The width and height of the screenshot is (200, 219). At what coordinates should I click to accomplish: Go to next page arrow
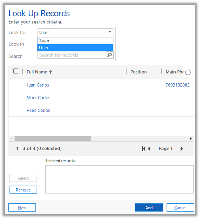(x=182, y=149)
